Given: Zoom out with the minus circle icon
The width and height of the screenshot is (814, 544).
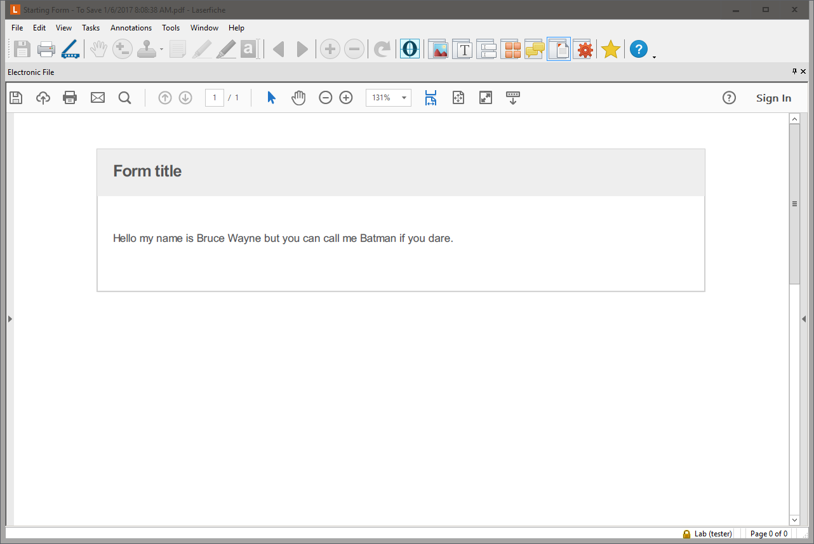Looking at the screenshot, I should pyautogui.click(x=325, y=98).
